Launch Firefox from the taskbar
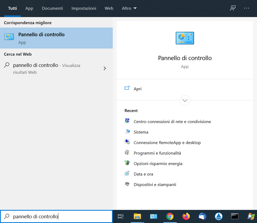257x223 pixels. (x=186, y=216)
